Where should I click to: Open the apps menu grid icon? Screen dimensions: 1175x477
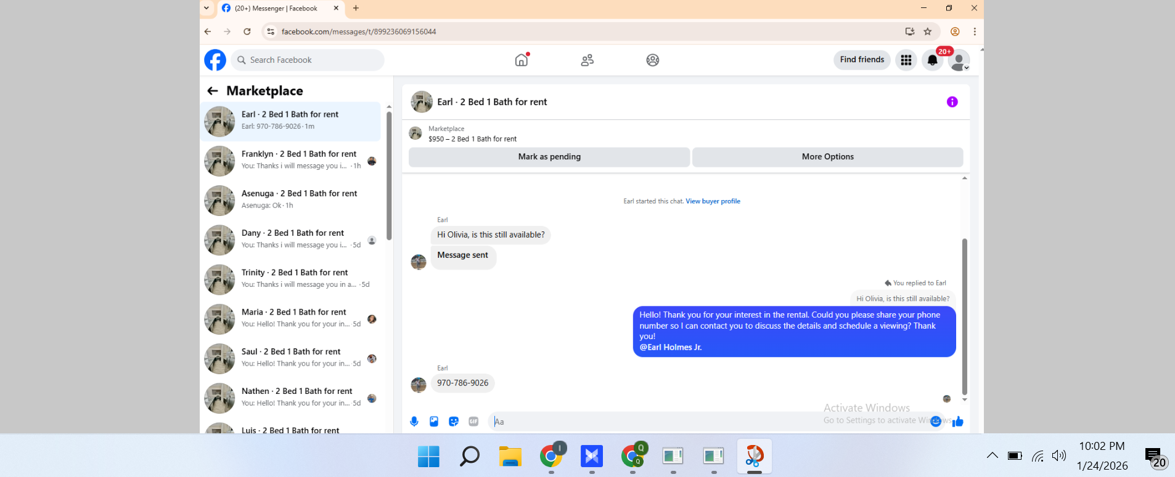click(x=906, y=60)
